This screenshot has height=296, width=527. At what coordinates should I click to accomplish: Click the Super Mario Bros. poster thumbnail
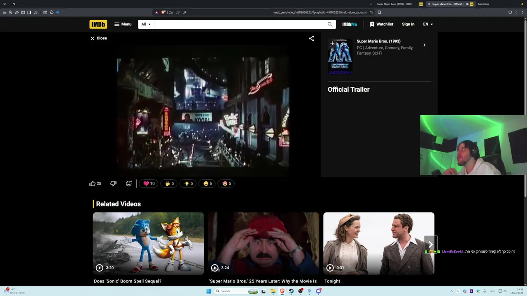coord(340,57)
